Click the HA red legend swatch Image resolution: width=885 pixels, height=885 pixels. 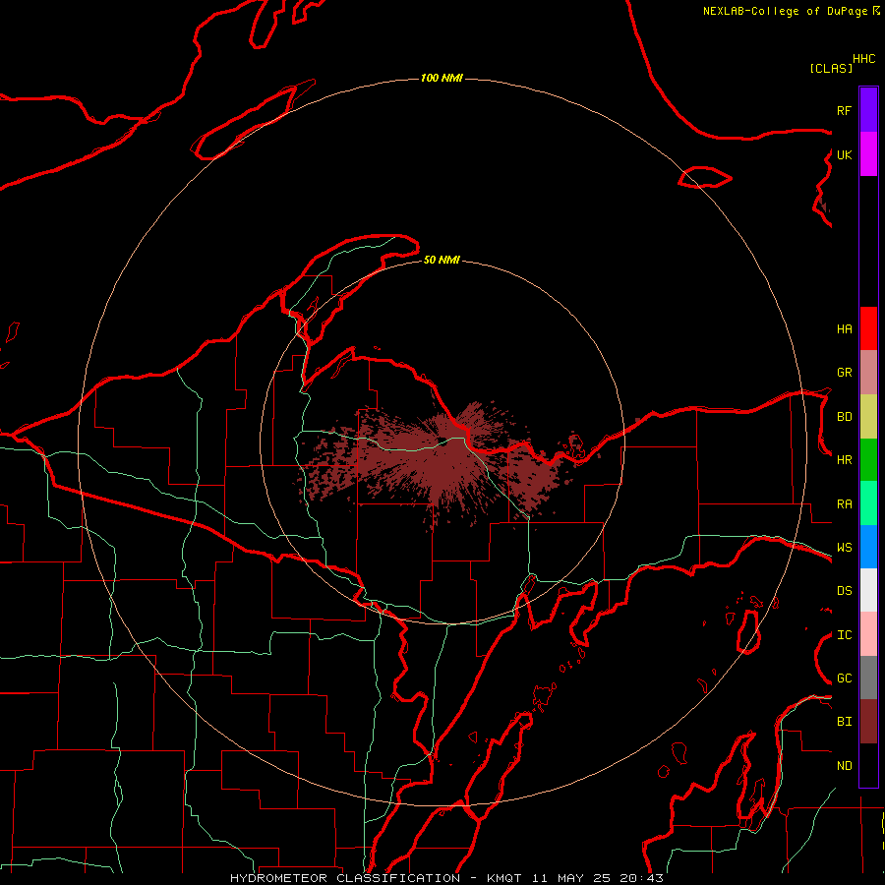(x=868, y=328)
